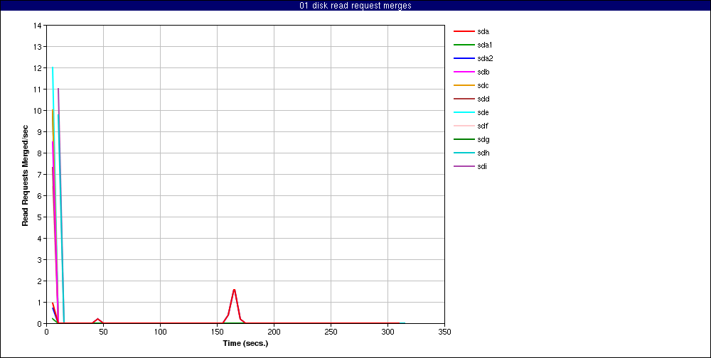Screen dimensions: 711x358
Task: Select the sde legend label
Action: click(483, 112)
